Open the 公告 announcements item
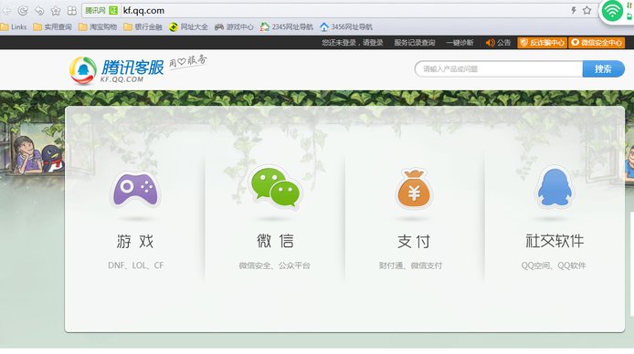The height and width of the screenshot is (354, 634). click(498, 43)
